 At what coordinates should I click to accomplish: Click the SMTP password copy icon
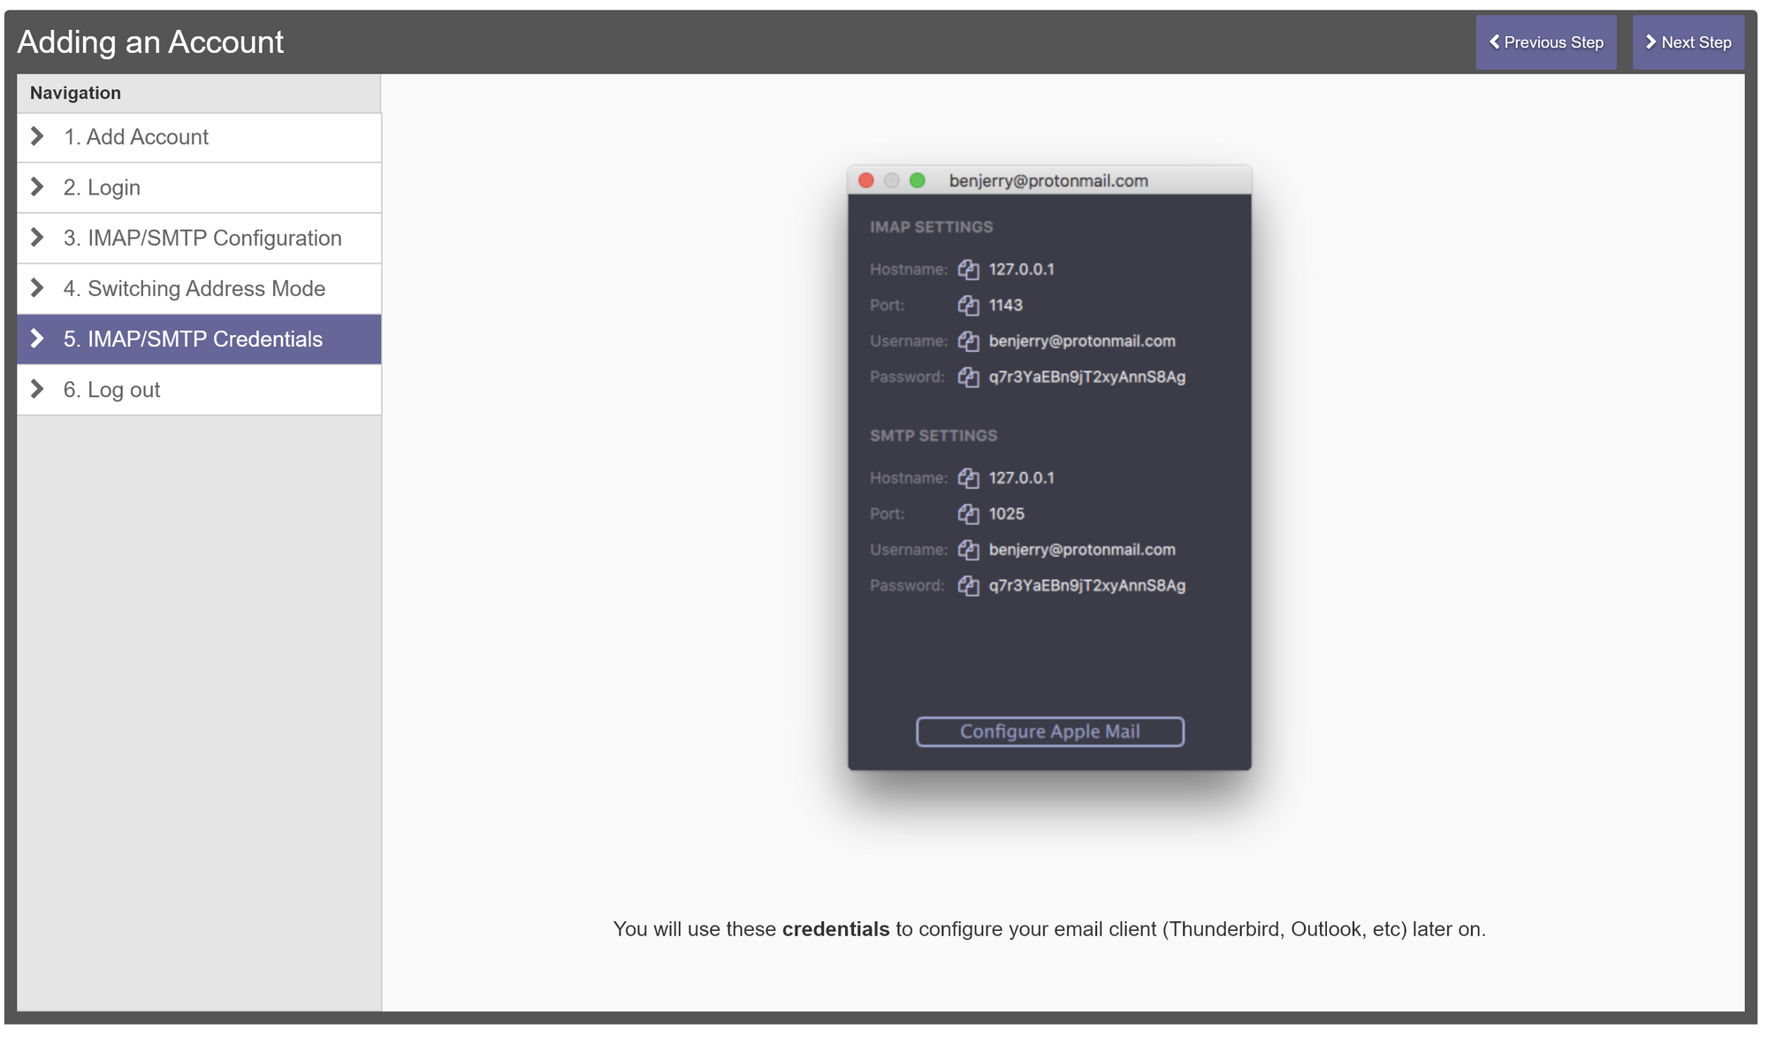click(967, 585)
